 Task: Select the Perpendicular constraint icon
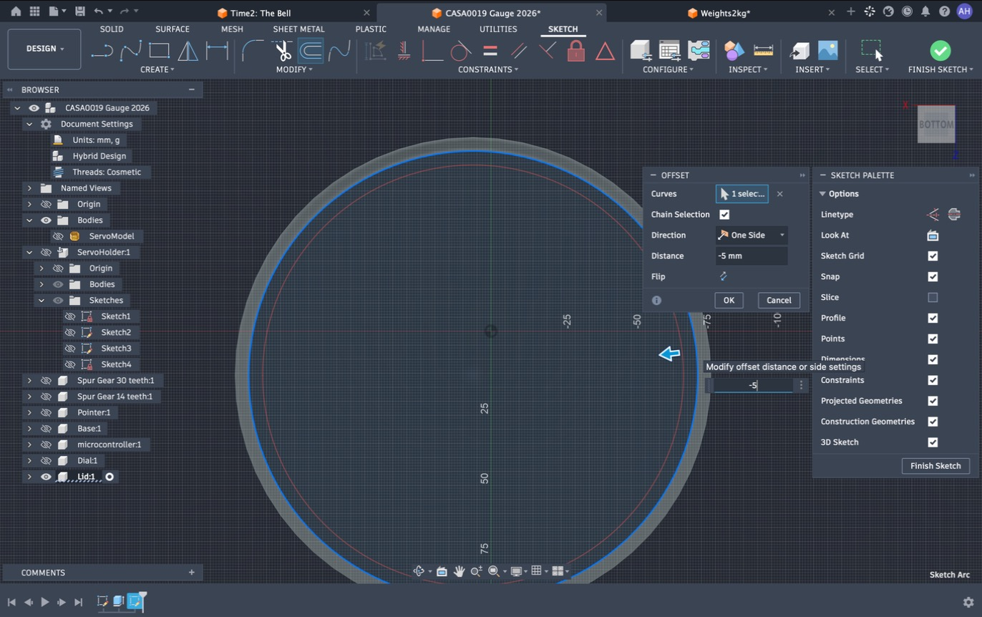click(x=548, y=51)
